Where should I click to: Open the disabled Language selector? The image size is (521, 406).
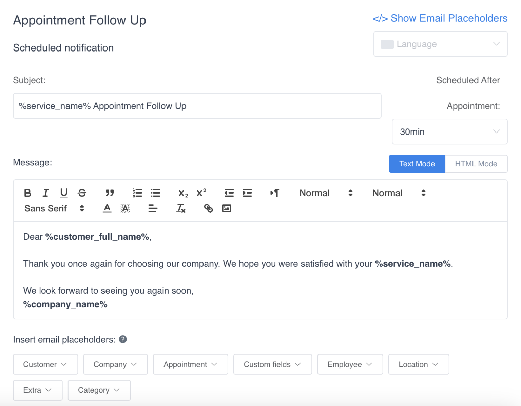point(440,44)
